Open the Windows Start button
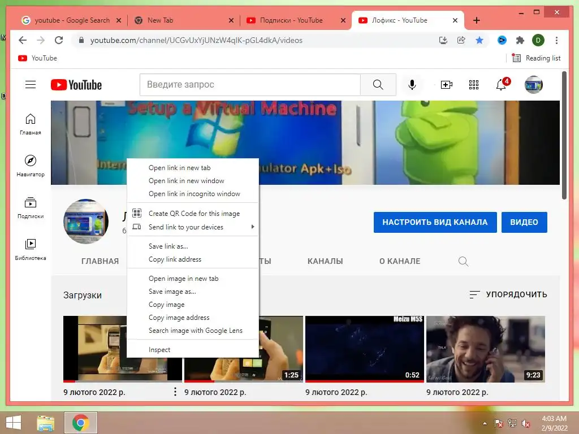Image resolution: width=579 pixels, height=434 pixels. coord(14,423)
